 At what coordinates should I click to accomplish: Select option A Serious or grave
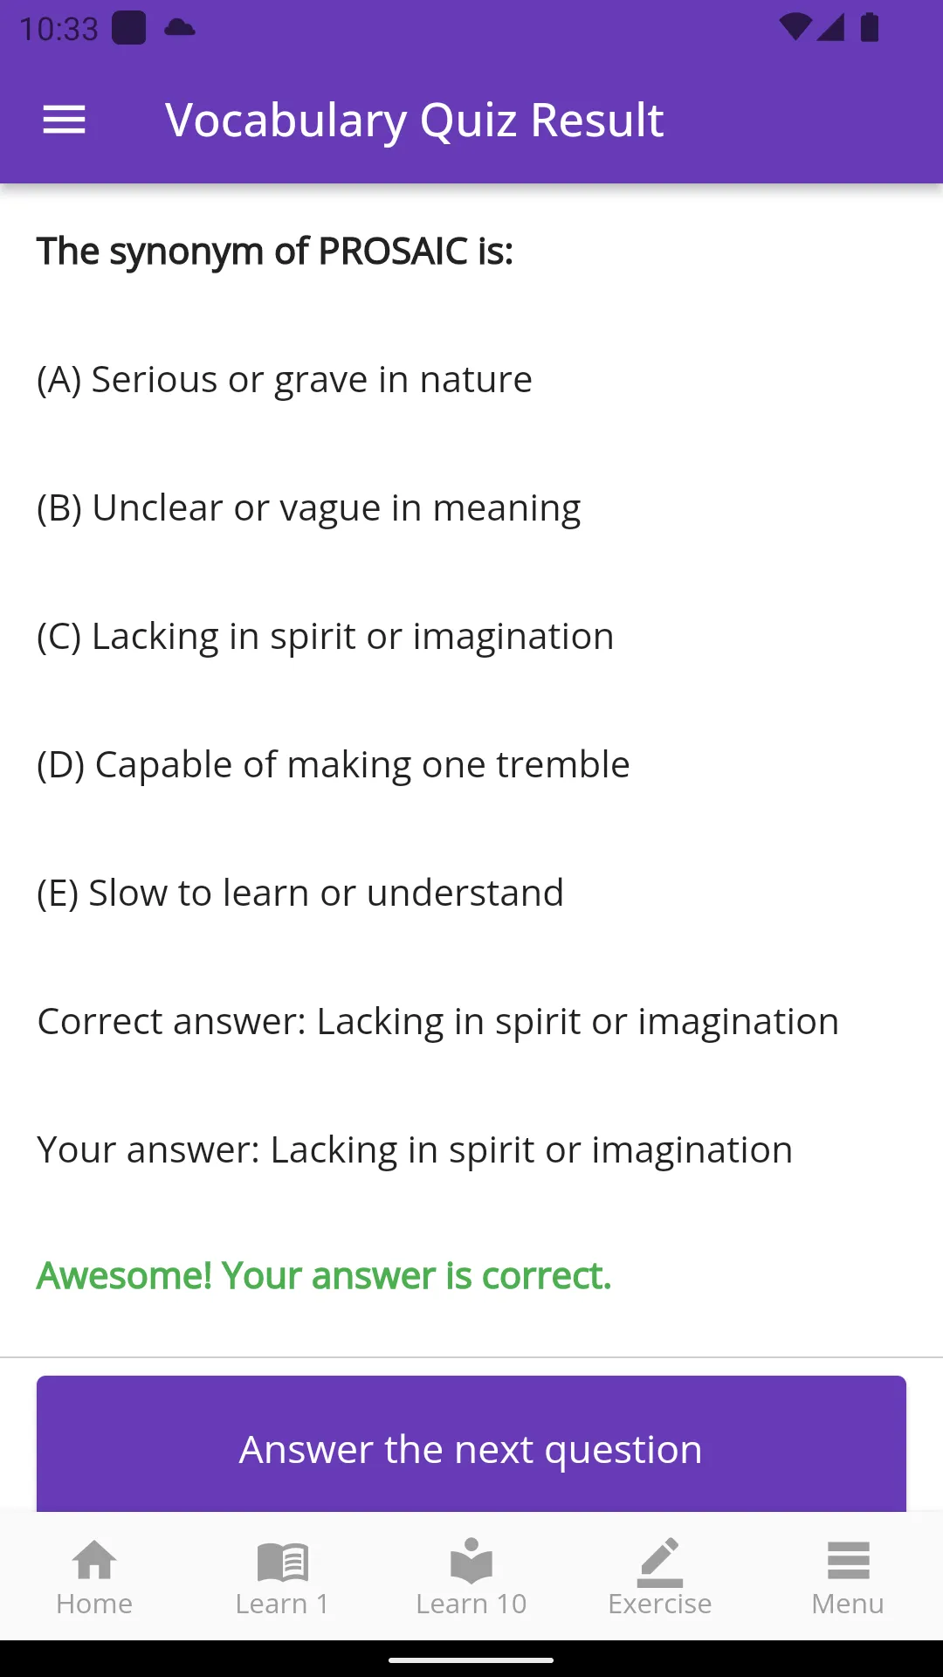click(x=285, y=380)
